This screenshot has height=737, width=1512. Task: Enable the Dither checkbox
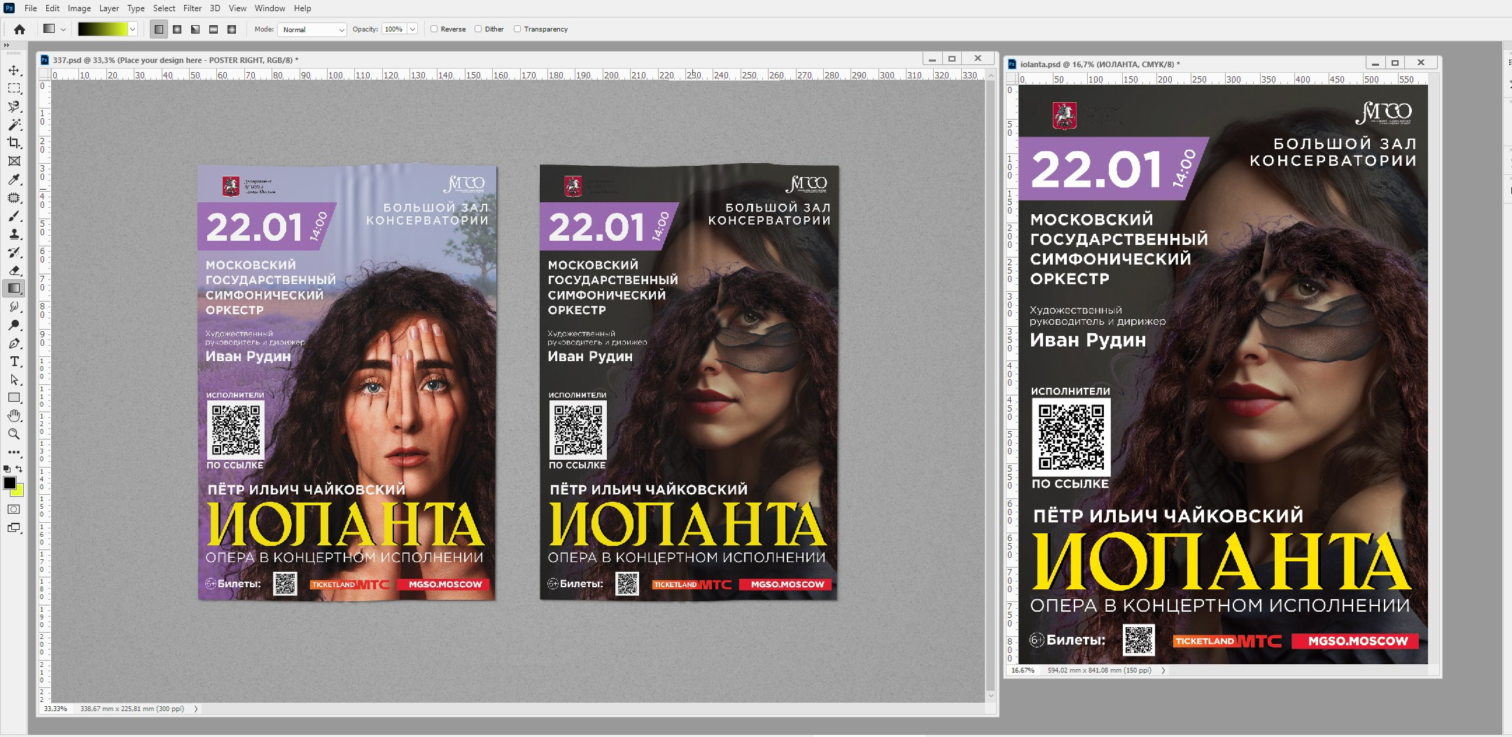[478, 29]
